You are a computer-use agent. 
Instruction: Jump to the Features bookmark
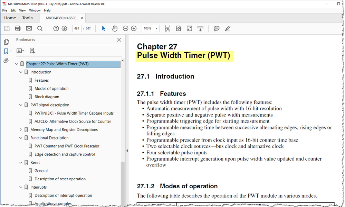(x=41, y=80)
